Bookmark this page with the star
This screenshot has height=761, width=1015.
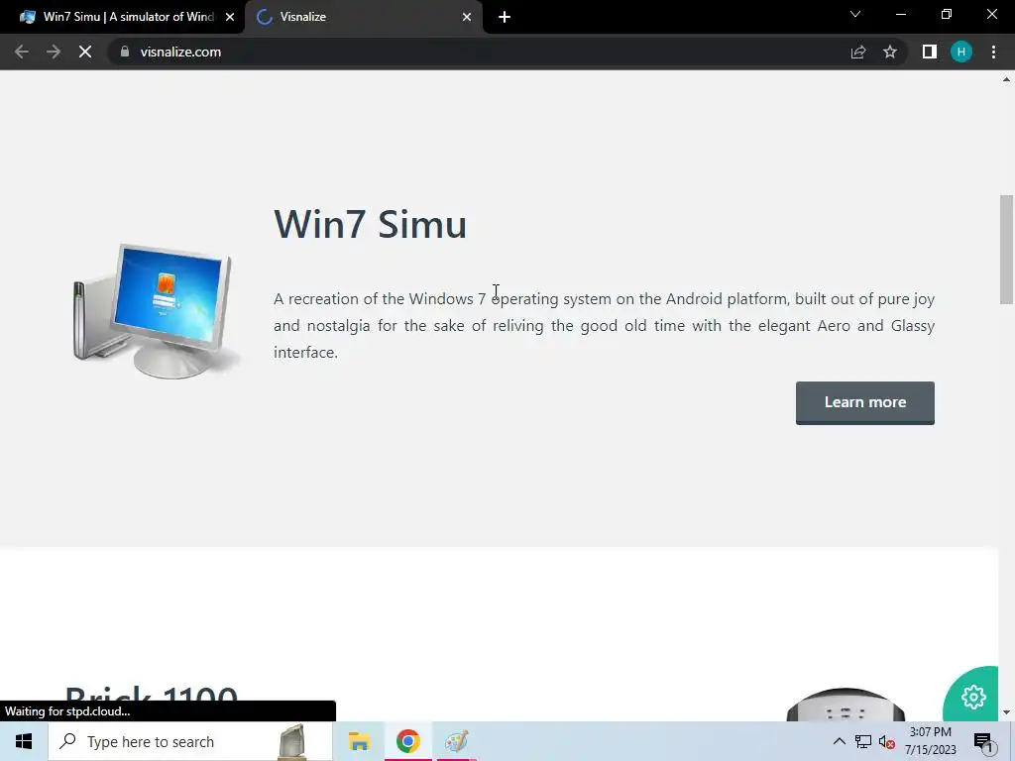[x=890, y=52]
